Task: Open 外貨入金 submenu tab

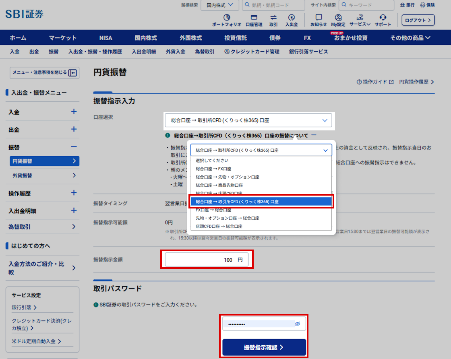Action: pyautogui.click(x=175, y=52)
